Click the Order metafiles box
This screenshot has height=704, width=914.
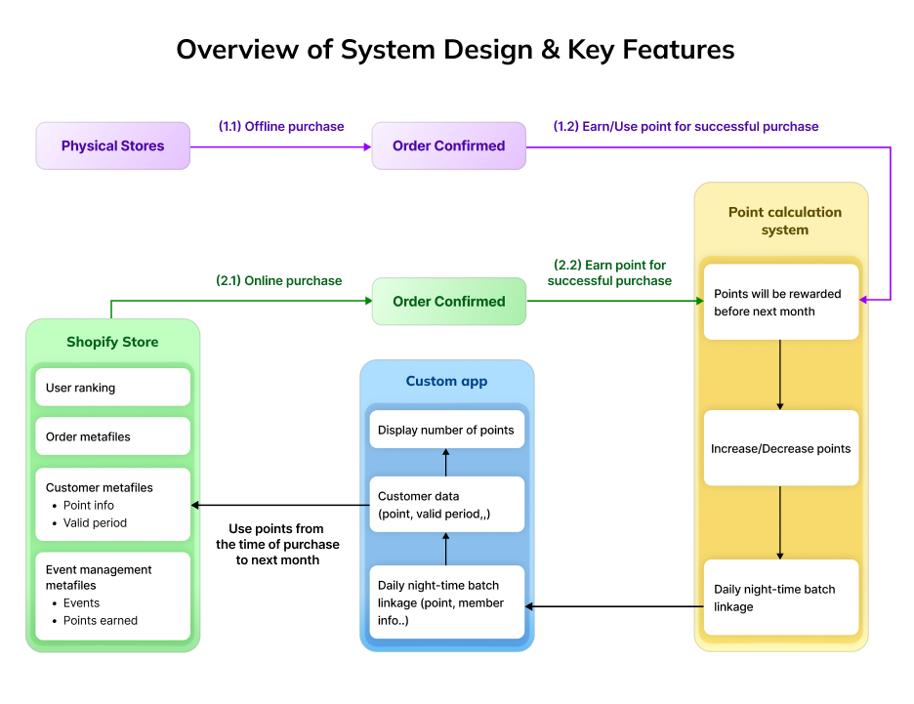(x=113, y=436)
